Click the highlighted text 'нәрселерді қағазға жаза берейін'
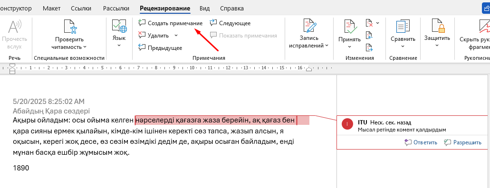This screenshot has height=188, width=490. [192, 120]
